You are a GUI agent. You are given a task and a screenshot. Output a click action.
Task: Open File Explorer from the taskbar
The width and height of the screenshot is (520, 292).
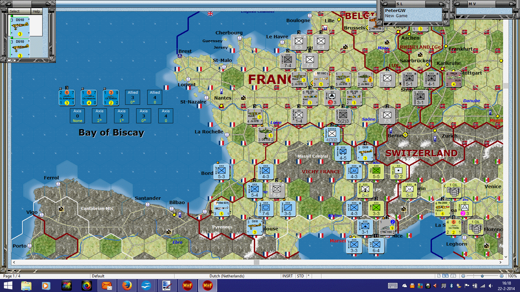click(26, 286)
